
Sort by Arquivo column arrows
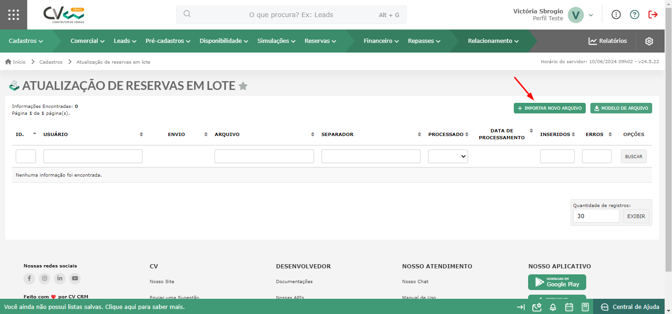[313, 134]
